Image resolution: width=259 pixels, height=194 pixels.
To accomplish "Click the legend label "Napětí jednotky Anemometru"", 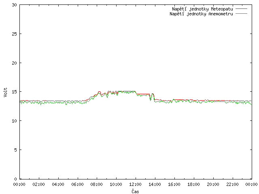I will (x=201, y=14).
